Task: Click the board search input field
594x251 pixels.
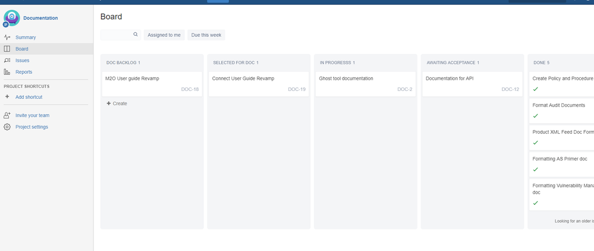Action: [121, 35]
